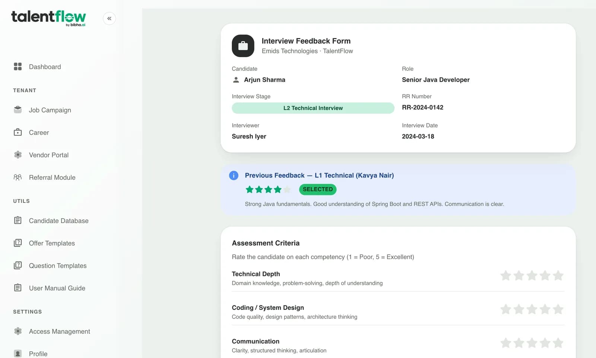Click the Candidate Database icon
The width and height of the screenshot is (596, 358).
pos(18,220)
